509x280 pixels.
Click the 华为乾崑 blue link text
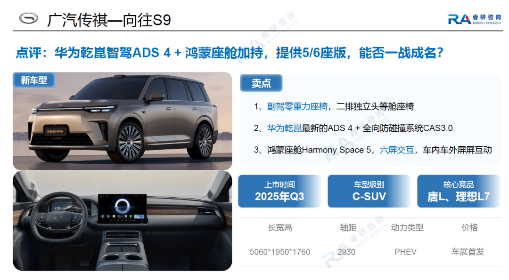click(x=284, y=128)
